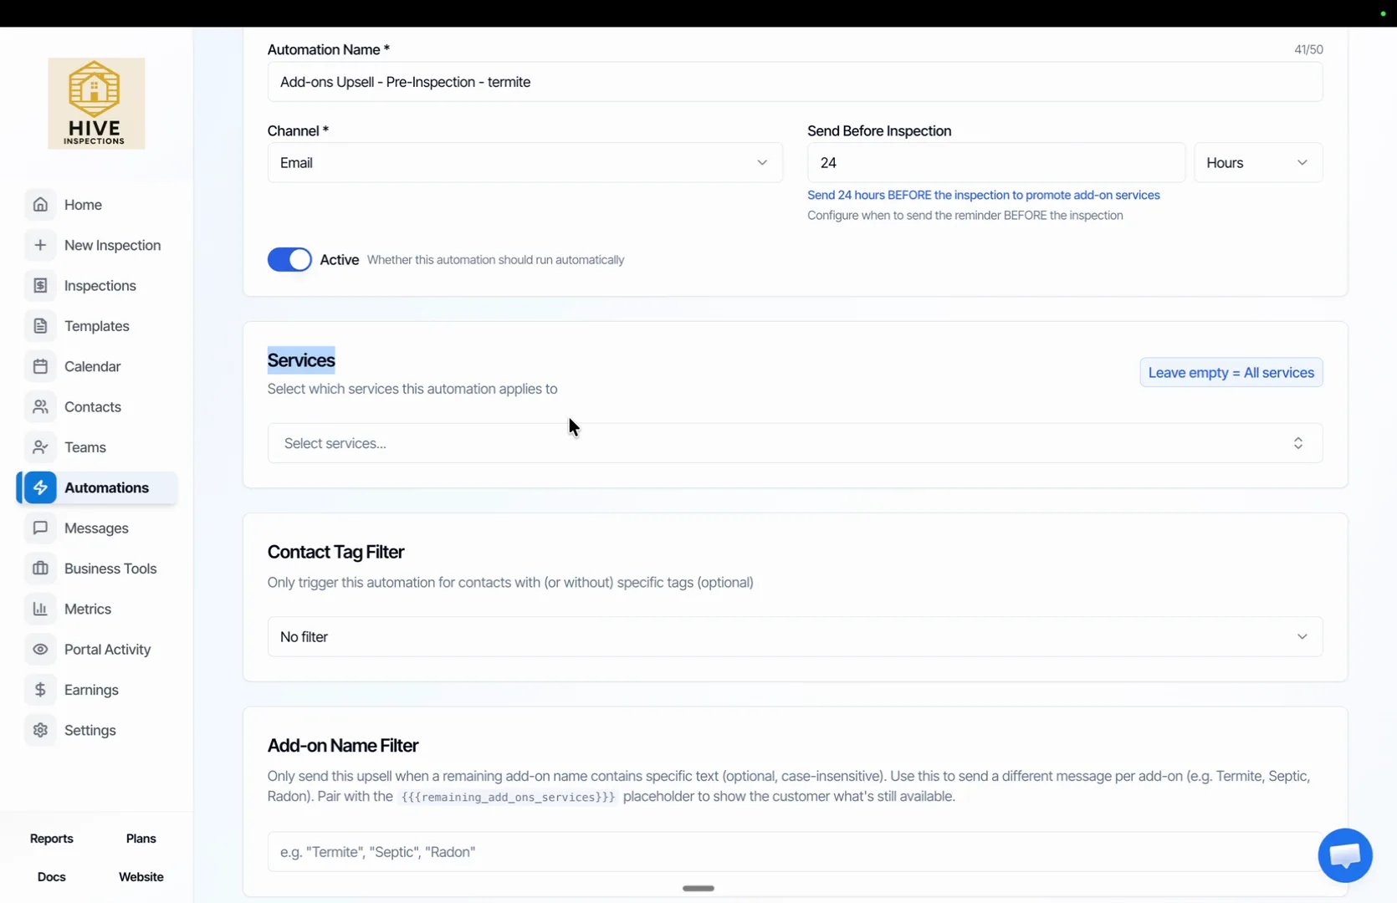Open Portal Activity
The height and width of the screenshot is (903, 1397).
98,649
